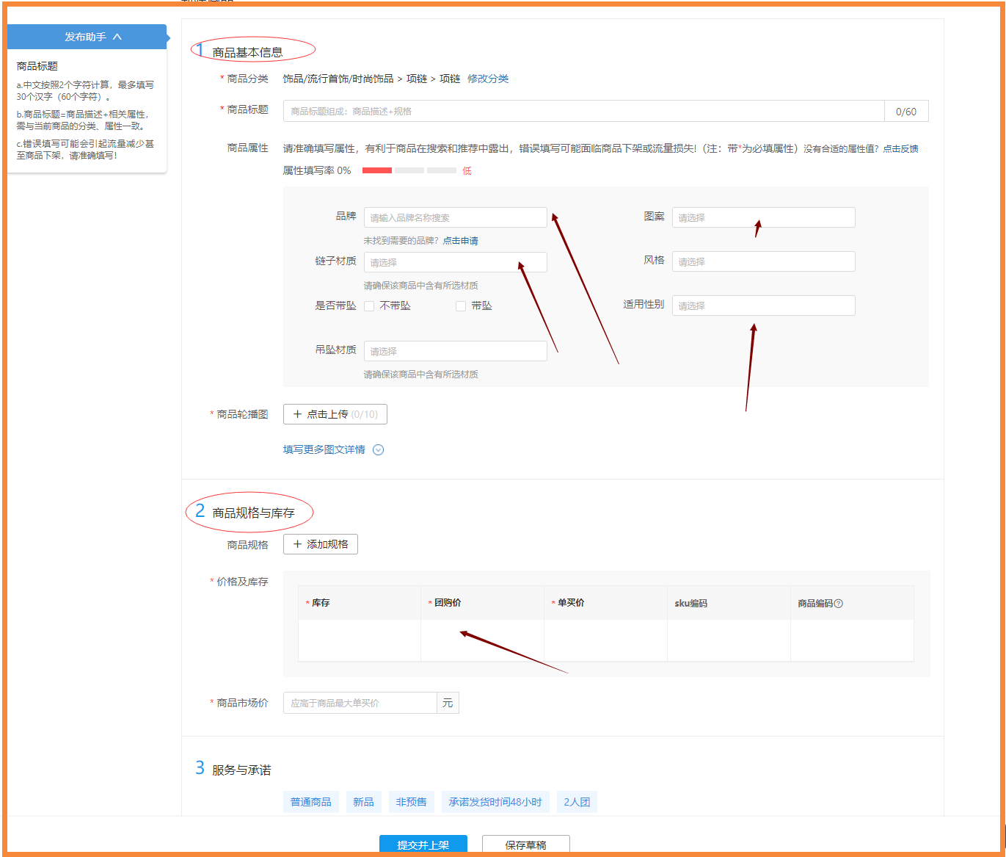Select the 普通商品 tag
Viewport: 1006px width, 857px height.
tap(311, 802)
